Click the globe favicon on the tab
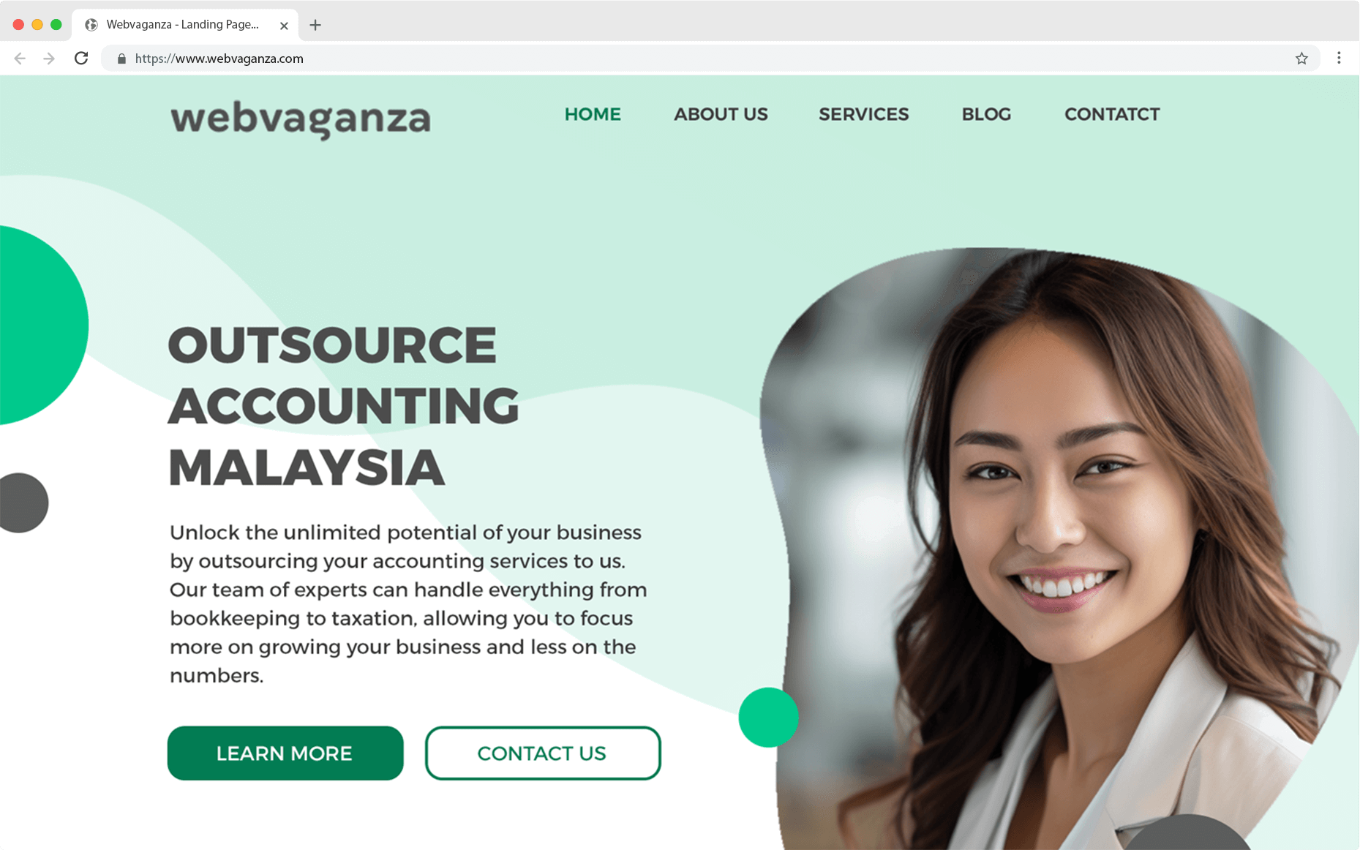1360x850 pixels. [x=91, y=25]
